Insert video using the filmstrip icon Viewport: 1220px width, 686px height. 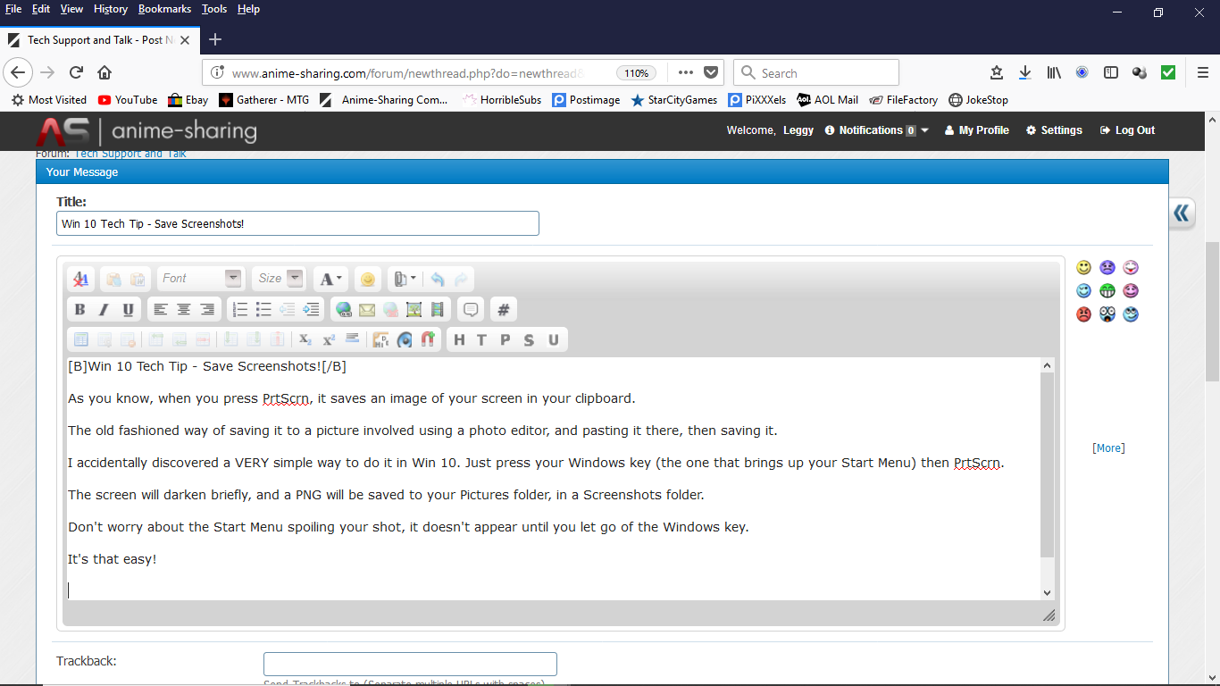[437, 310]
